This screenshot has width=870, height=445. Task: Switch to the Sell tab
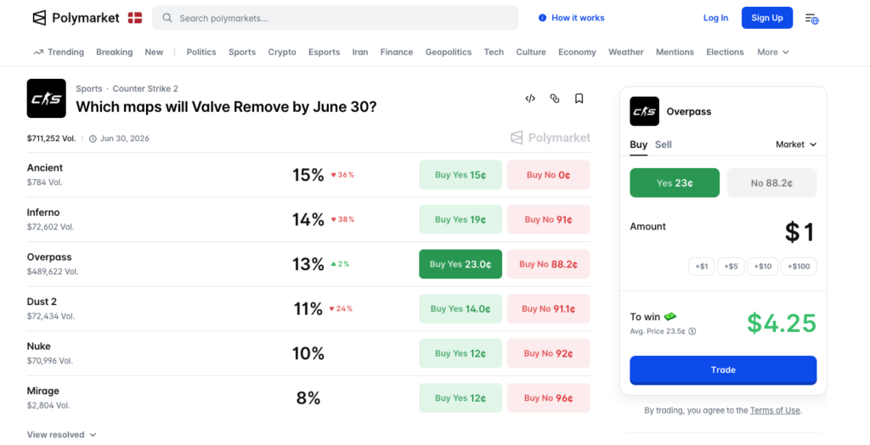click(x=663, y=144)
